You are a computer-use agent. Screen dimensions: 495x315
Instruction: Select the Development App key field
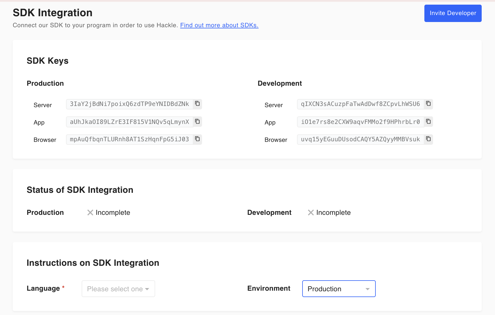tap(361, 122)
